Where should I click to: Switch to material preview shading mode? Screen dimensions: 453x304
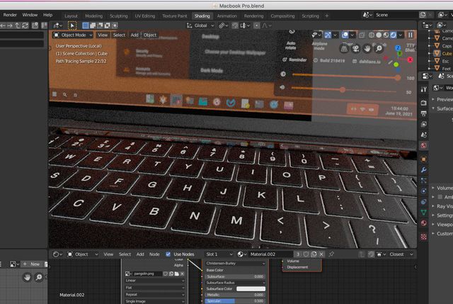click(386, 35)
